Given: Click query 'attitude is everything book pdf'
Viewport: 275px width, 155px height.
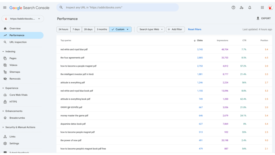Looking at the screenshot, I should [75, 99].
